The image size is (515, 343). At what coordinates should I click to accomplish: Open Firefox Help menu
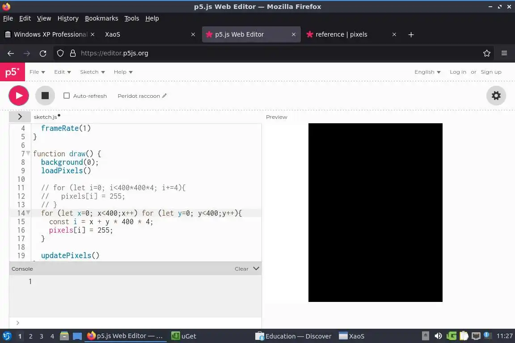pyautogui.click(x=152, y=18)
